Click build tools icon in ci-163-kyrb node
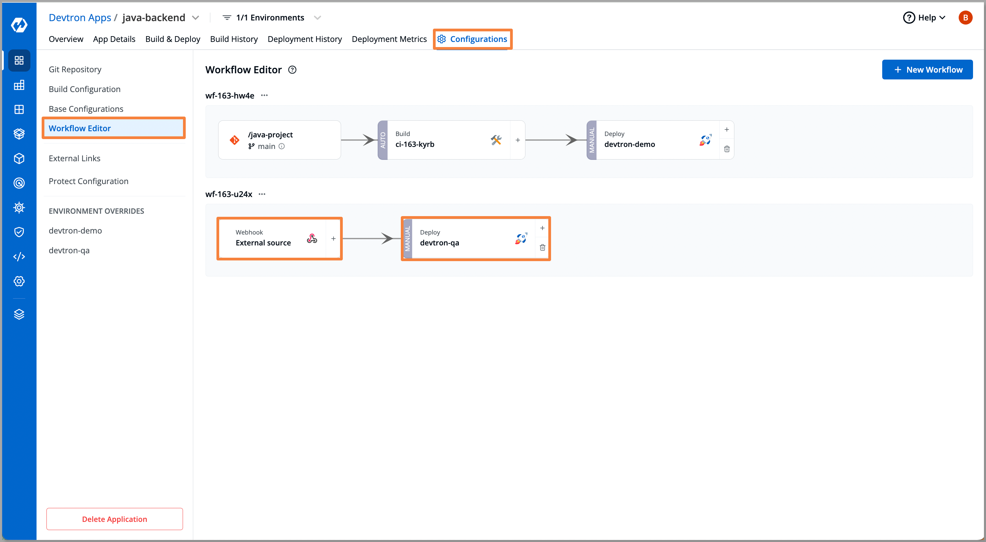 click(x=496, y=140)
